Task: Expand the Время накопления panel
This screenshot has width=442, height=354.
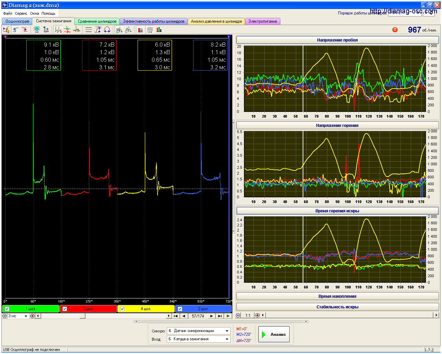Action: [x=337, y=296]
